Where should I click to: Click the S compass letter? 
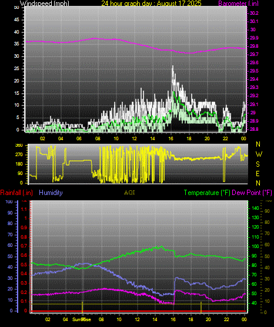pyautogui.click(x=258, y=164)
